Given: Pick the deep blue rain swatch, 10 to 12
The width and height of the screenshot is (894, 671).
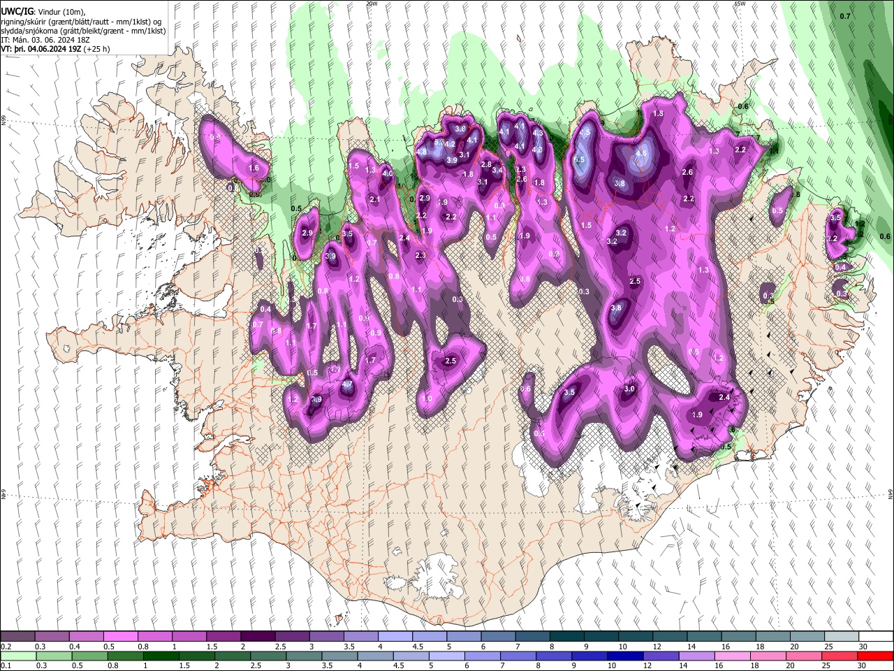Looking at the screenshot, I should coord(626,656).
